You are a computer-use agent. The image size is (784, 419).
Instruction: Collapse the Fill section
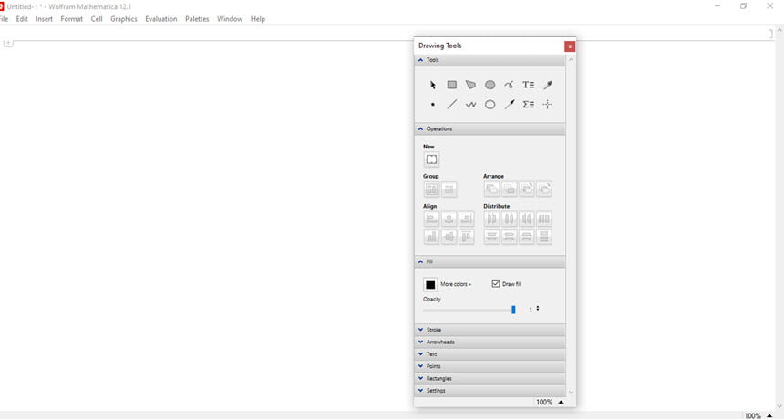click(490, 261)
